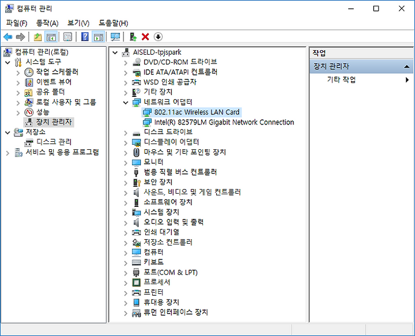Expand the 로컬 사용자 및 그룹 node

coord(18,103)
